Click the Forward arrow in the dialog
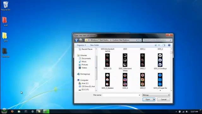The height and width of the screenshot is (114, 202). 81,40
